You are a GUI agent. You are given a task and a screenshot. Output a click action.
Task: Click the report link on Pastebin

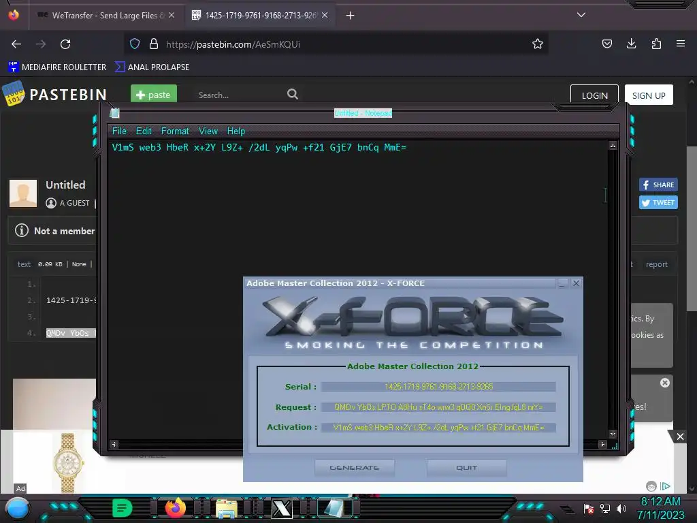(657, 264)
